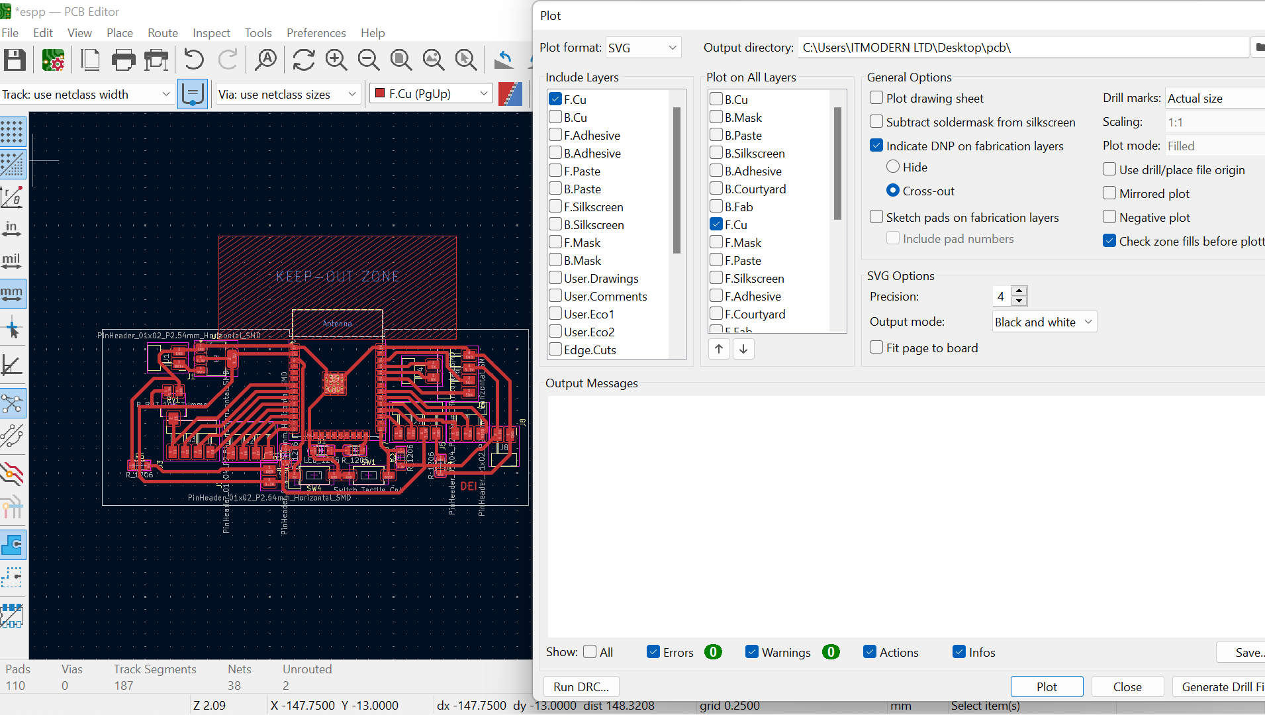Open the Preferences menu
Screen dimensions: 1265x715
pos(316,32)
